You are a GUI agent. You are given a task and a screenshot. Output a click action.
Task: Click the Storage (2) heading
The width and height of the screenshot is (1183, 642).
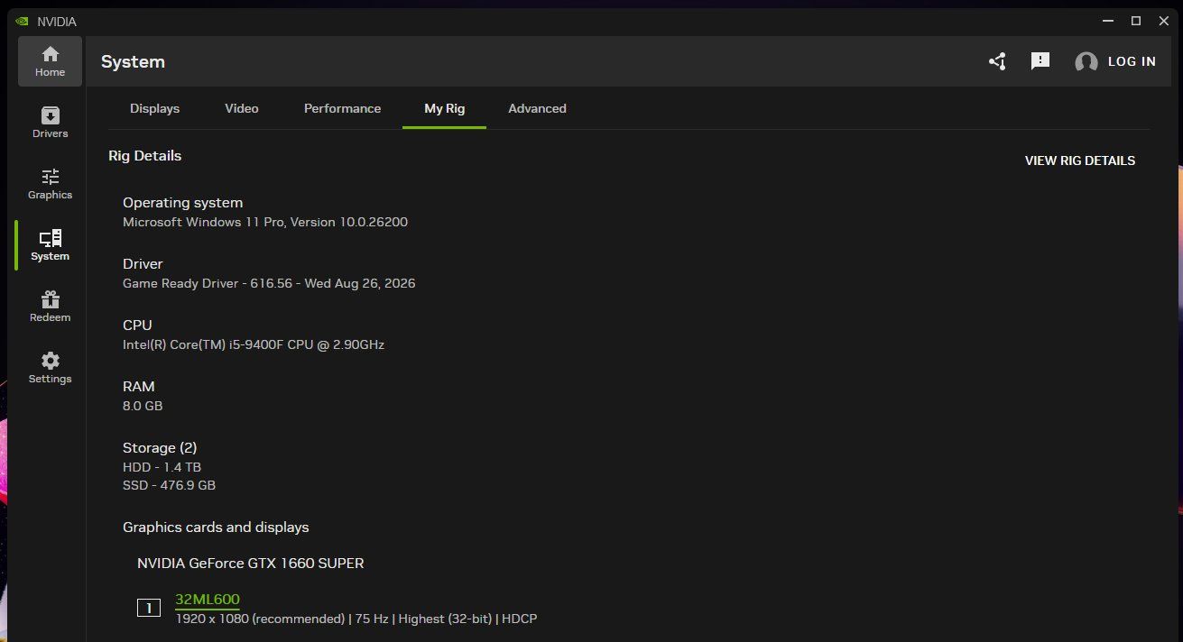click(x=160, y=448)
